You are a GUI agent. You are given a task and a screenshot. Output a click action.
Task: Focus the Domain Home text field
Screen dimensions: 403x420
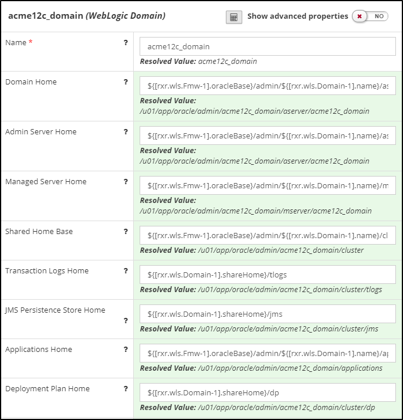coord(267,86)
